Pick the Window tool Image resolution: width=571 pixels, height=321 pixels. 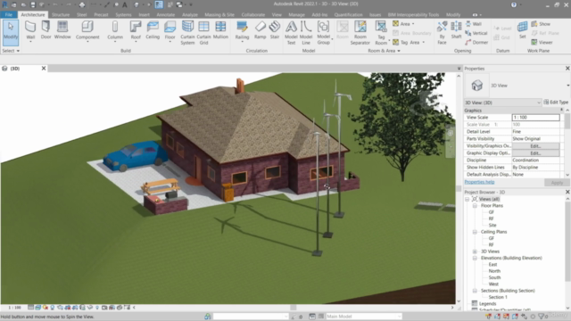point(62,29)
